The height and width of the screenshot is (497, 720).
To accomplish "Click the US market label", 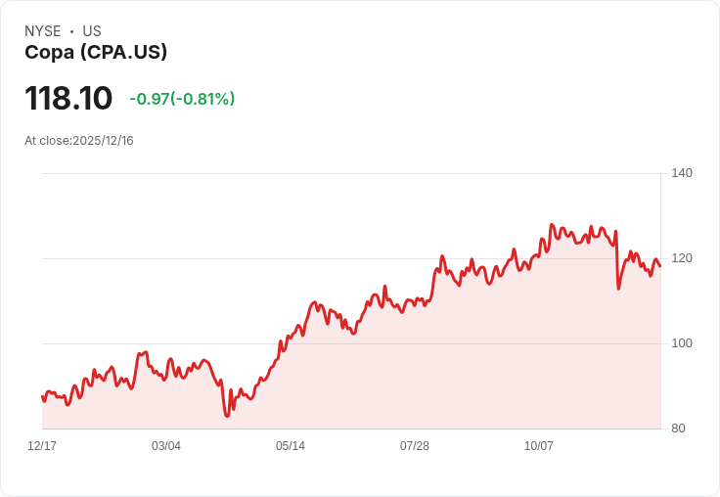I will [92, 31].
